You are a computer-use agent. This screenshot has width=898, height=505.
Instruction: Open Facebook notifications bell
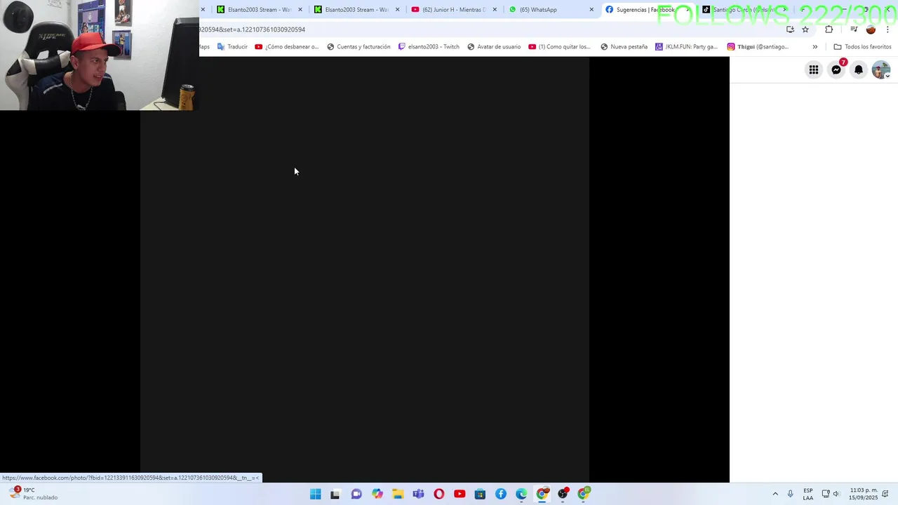coord(859,69)
